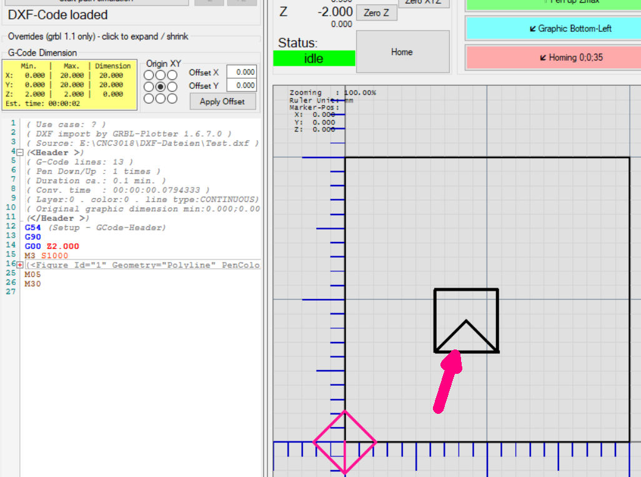Select middle-right Origin XY radio button
This screenshot has width=641, height=477.
(x=172, y=87)
